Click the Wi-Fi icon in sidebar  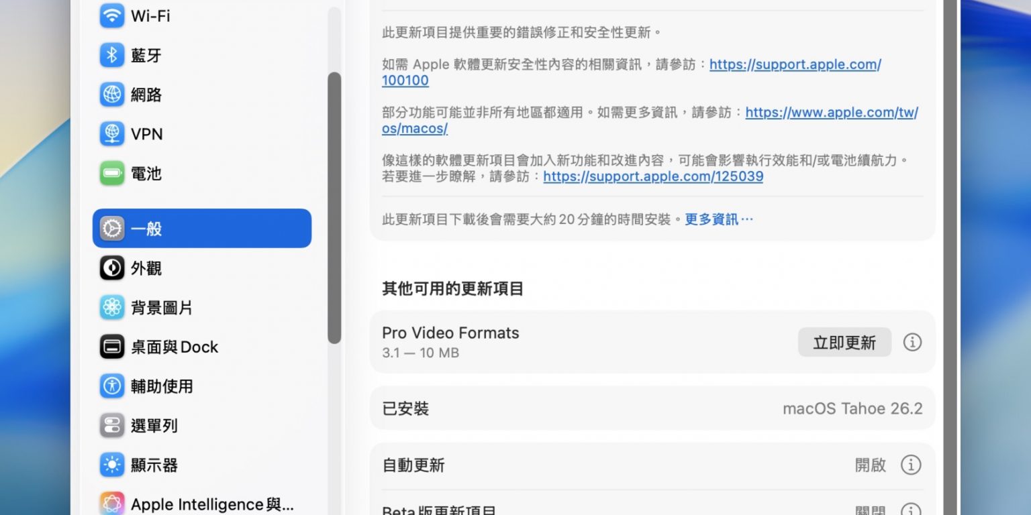pyautogui.click(x=112, y=16)
